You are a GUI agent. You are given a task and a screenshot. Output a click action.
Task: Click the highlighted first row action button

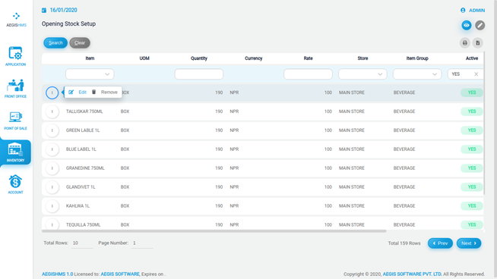click(x=52, y=92)
